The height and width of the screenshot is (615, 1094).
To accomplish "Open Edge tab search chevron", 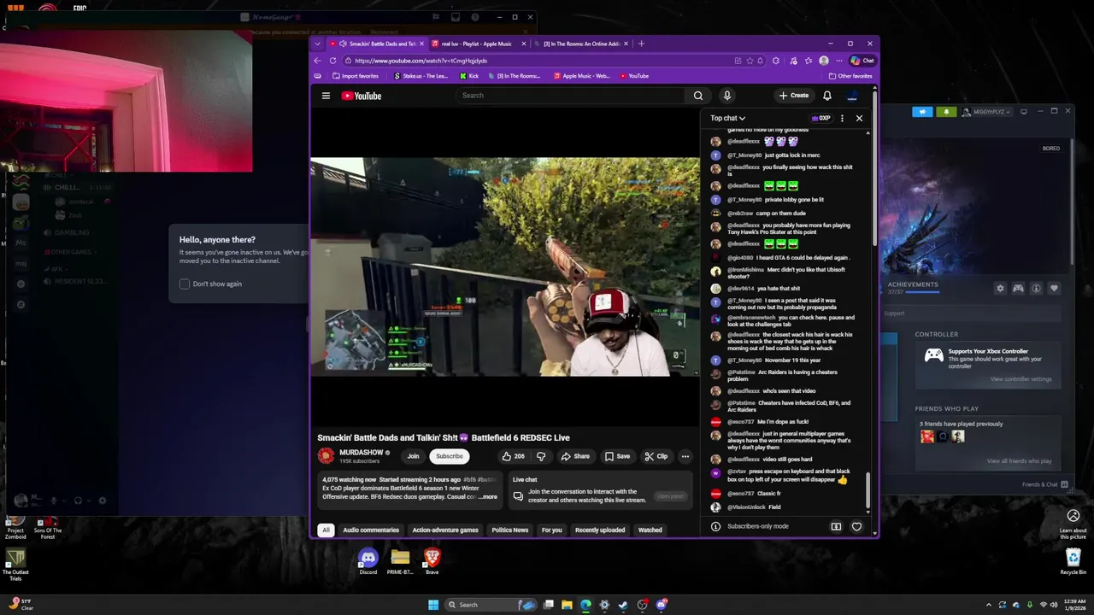I will pyautogui.click(x=317, y=44).
